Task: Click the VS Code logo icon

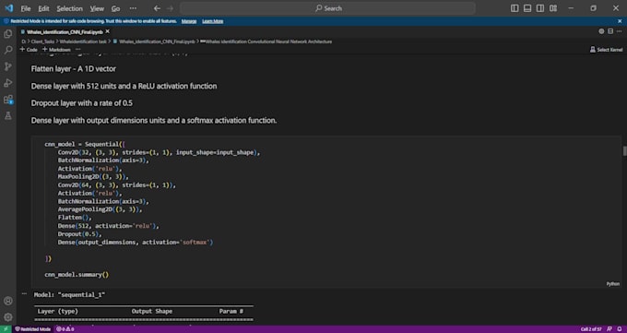Action: point(9,8)
